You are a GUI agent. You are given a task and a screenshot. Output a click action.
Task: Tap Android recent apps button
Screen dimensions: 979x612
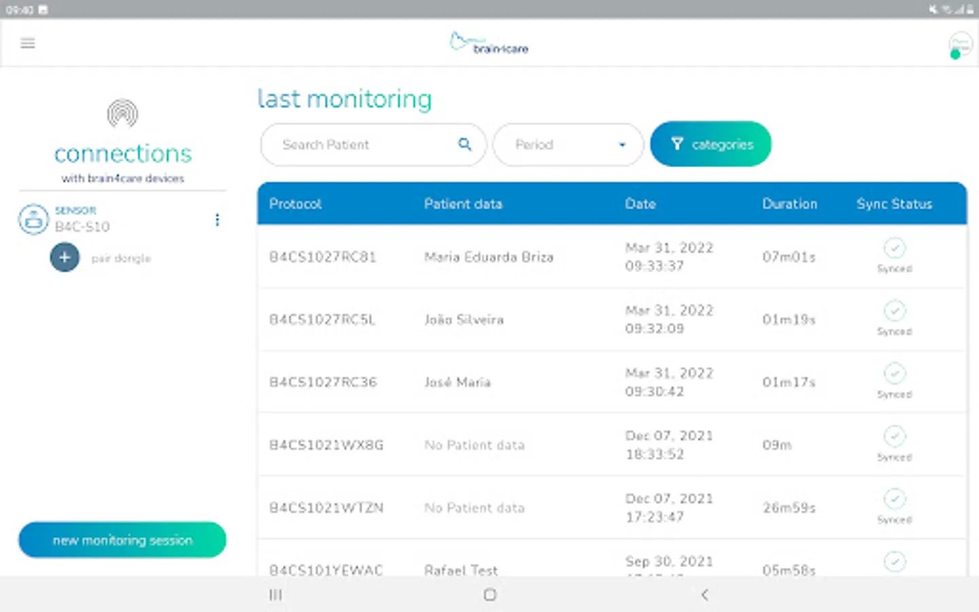point(275,595)
